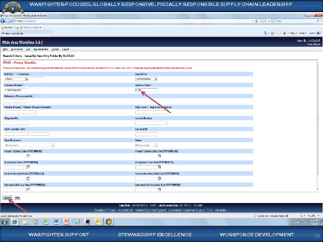Open the Lookup menu

click(55, 49)
